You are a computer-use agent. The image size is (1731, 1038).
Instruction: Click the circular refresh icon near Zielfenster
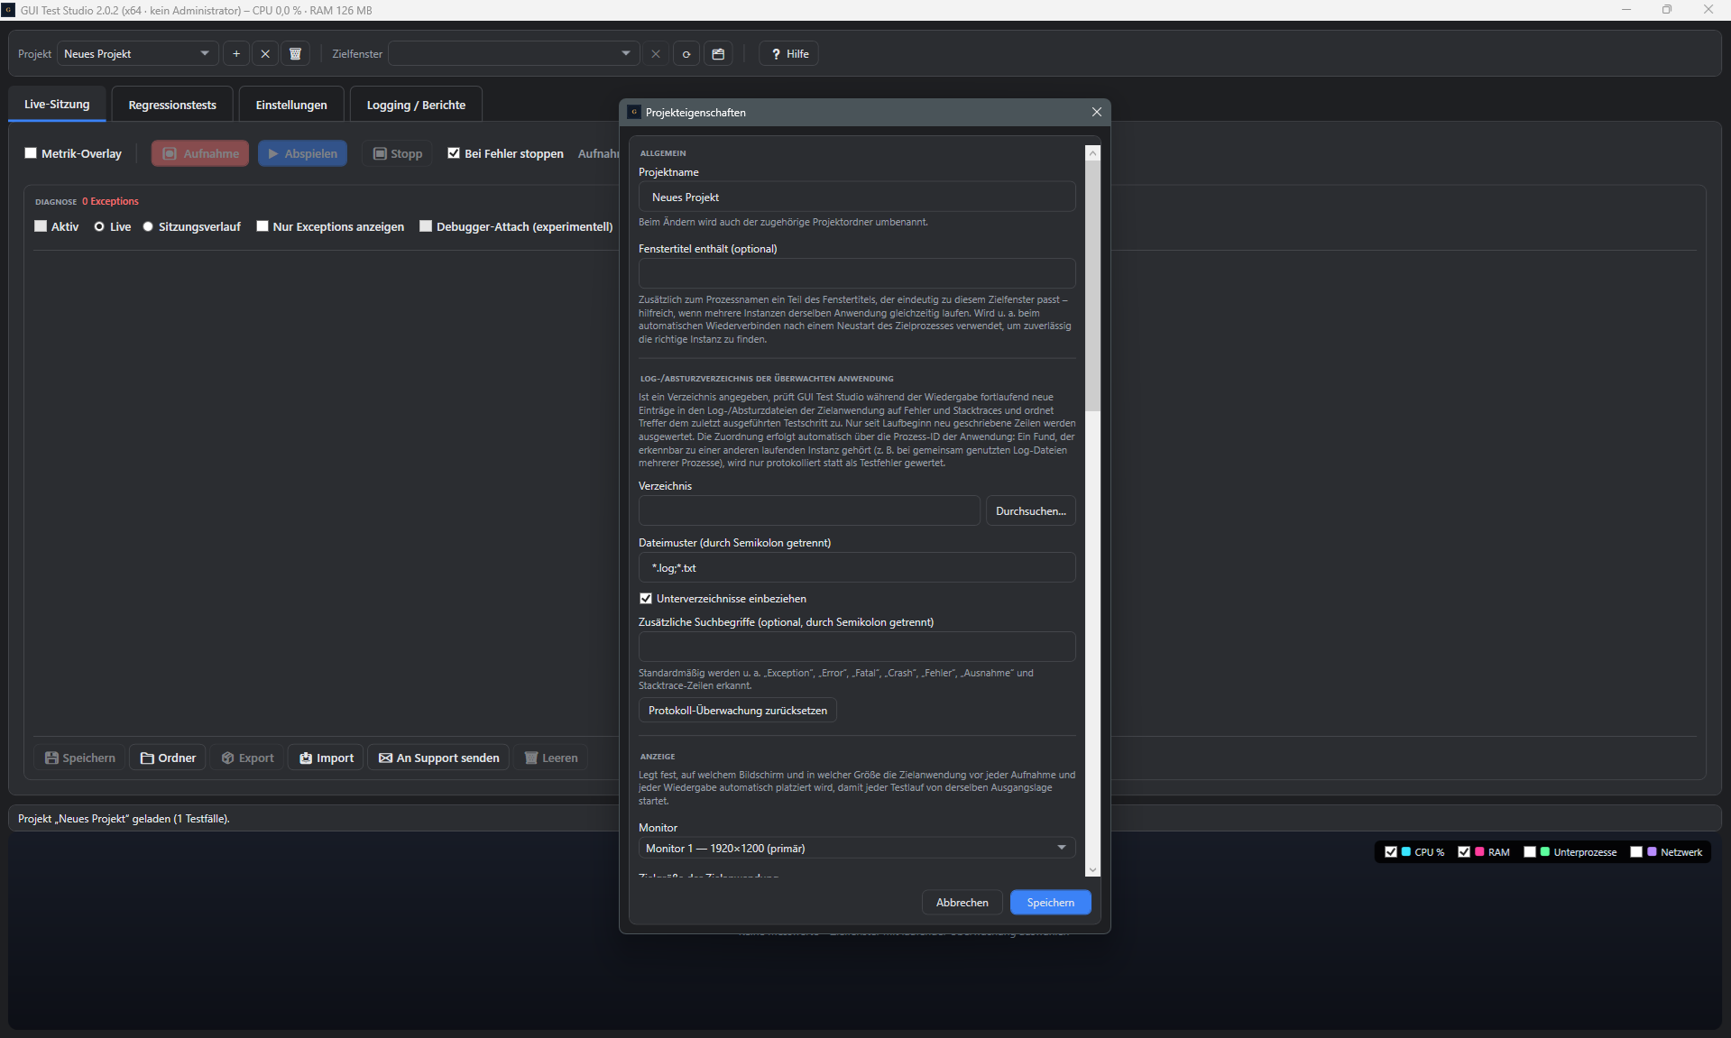(x=686, y=54)
